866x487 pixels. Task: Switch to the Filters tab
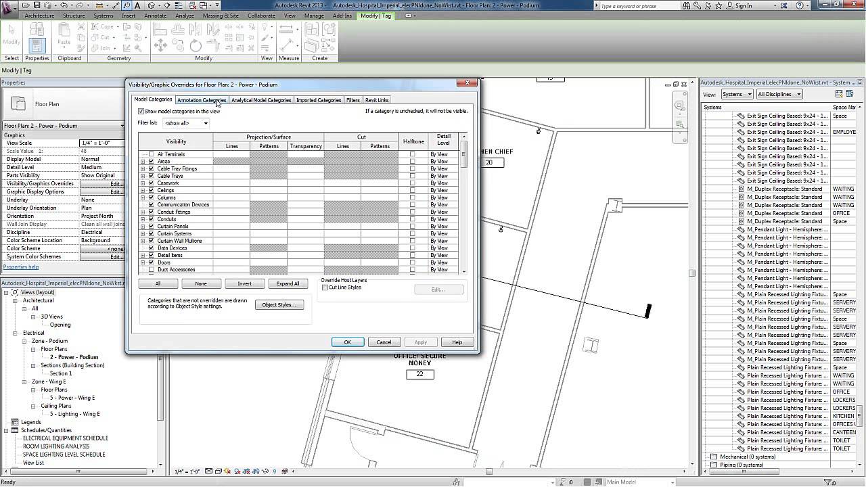pyautogui.click(x=353, y=100)
